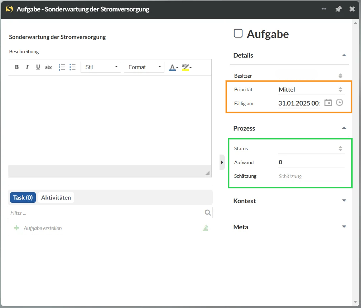Insert a numbered list

(62, 67)
